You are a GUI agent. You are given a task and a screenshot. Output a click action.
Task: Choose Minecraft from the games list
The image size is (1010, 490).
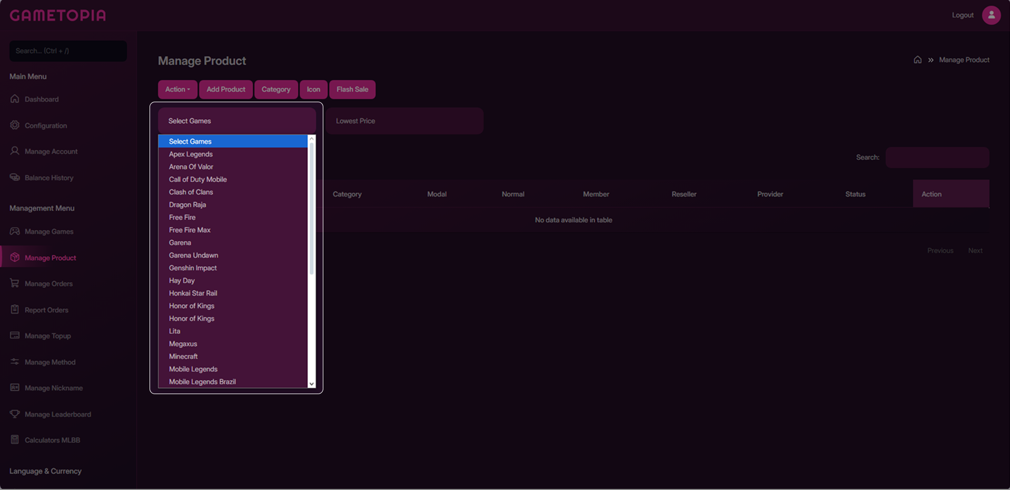pos(233,356)
